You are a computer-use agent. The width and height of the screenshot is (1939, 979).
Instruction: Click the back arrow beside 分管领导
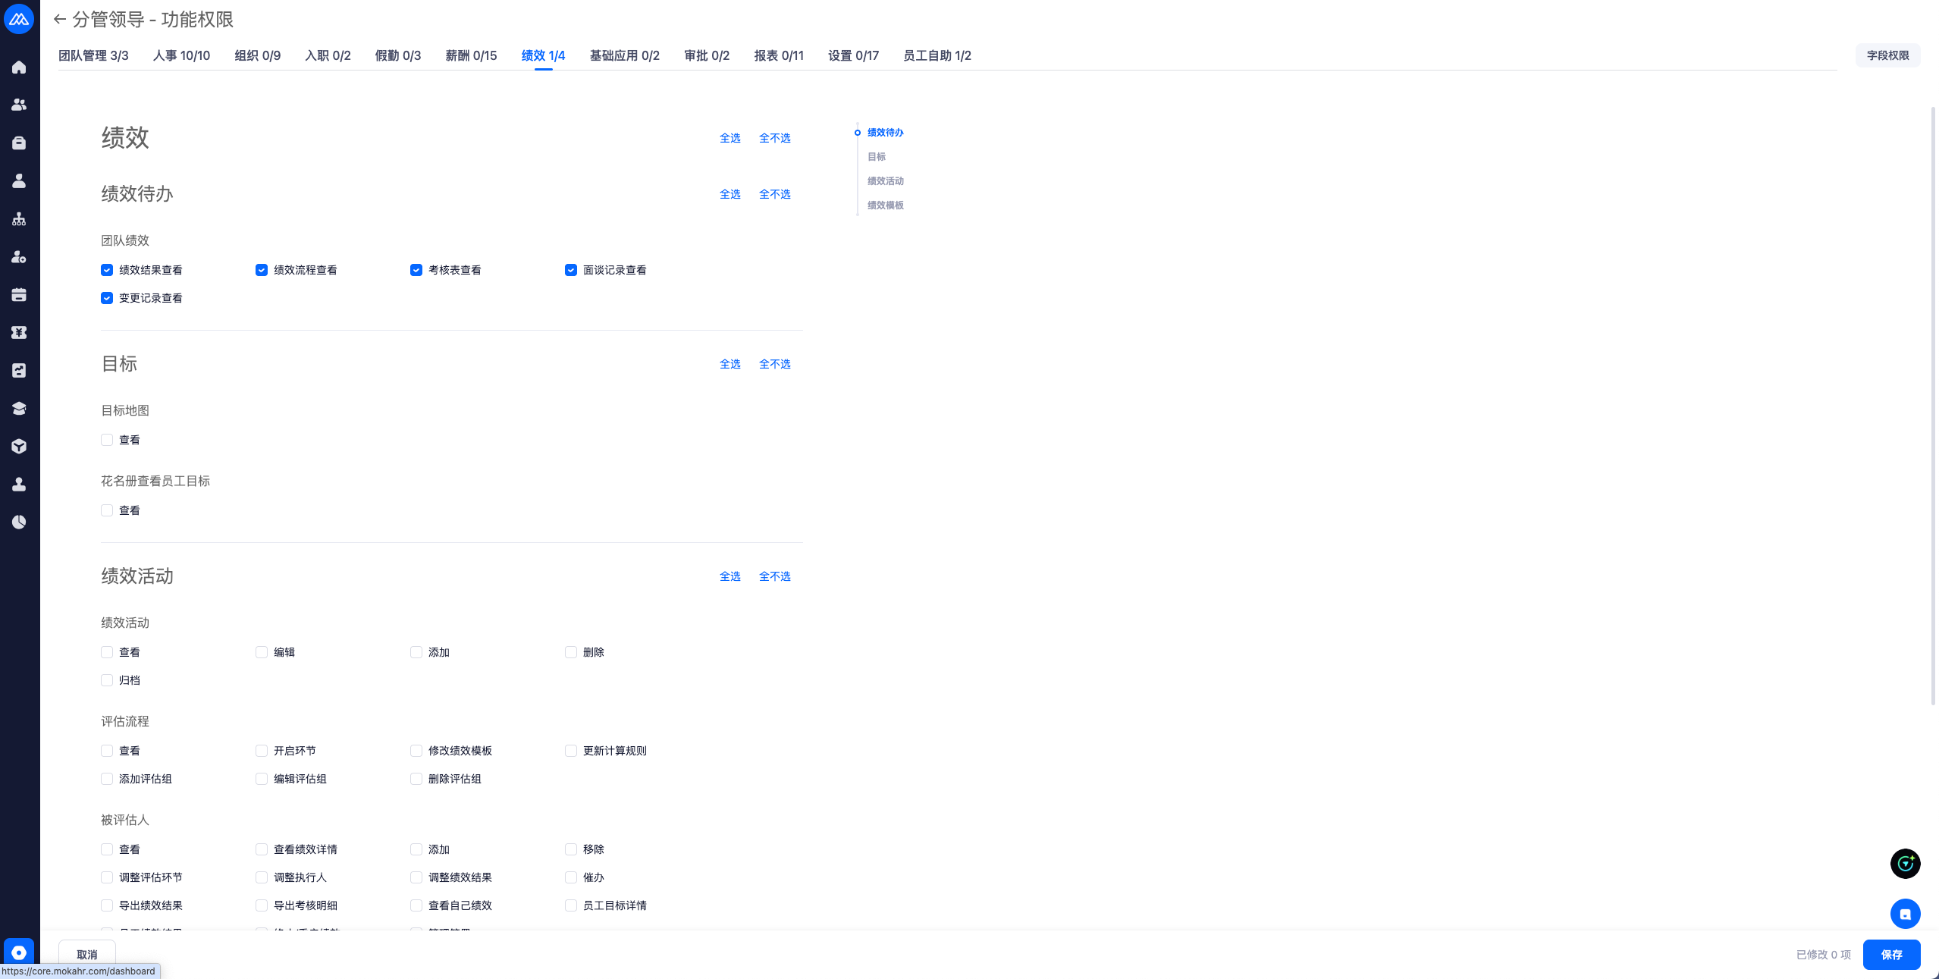(60, 20)
